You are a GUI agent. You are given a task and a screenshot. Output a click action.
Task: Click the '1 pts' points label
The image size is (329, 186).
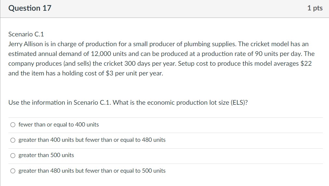point(315,8)
